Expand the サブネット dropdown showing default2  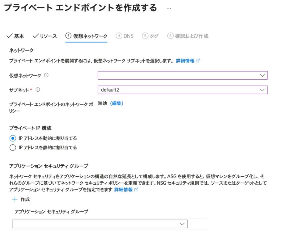point(182,90)
